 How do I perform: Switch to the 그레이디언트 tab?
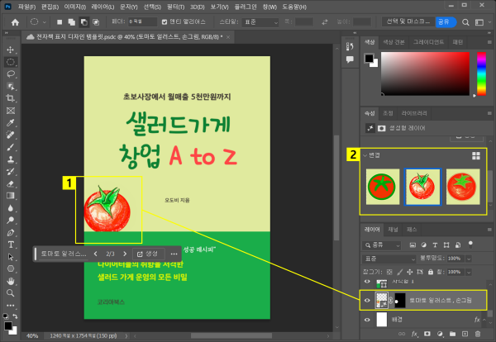429,40
